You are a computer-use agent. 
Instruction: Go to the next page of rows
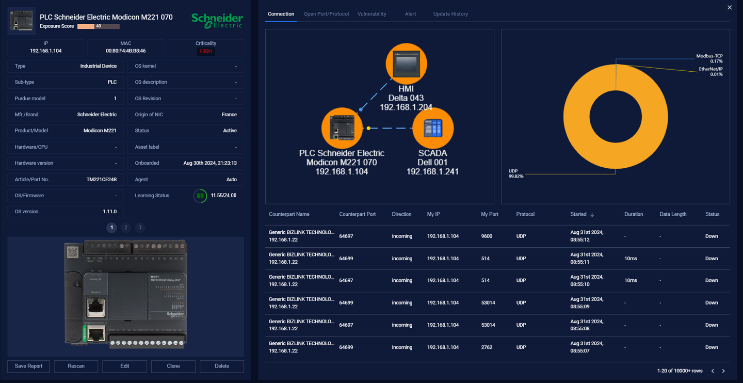click(x=723, y=371)
